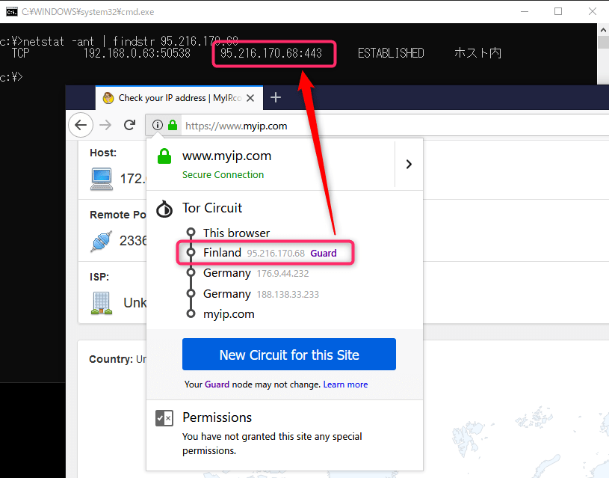
Task: Click the Tor Circuit heading
Action: point(212,208)
